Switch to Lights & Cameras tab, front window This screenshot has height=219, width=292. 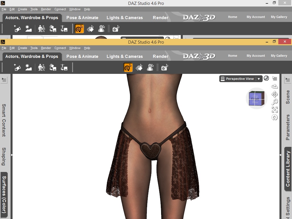(x=125, y=56)
